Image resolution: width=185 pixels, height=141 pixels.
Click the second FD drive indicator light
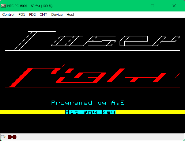coord(14,137)
